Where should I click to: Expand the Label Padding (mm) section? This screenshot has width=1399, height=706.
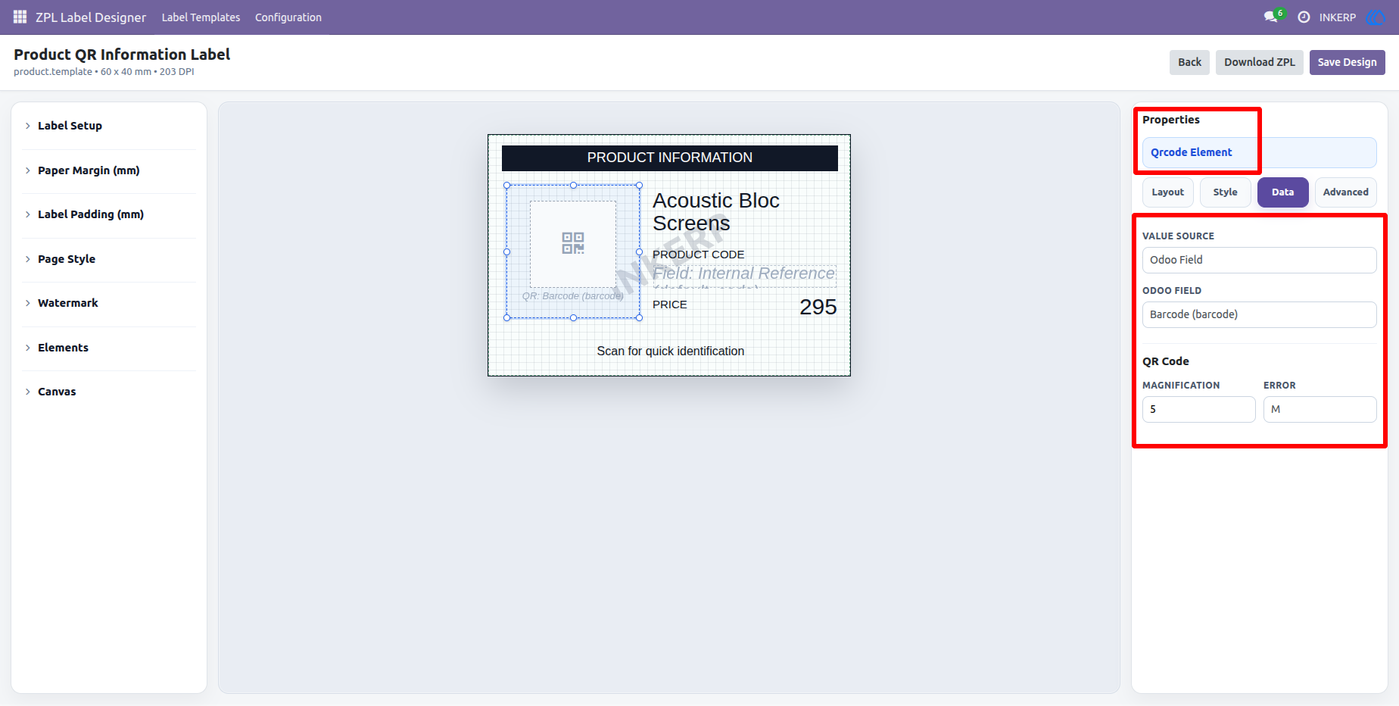pyautogui.click(x=109, y=214)
